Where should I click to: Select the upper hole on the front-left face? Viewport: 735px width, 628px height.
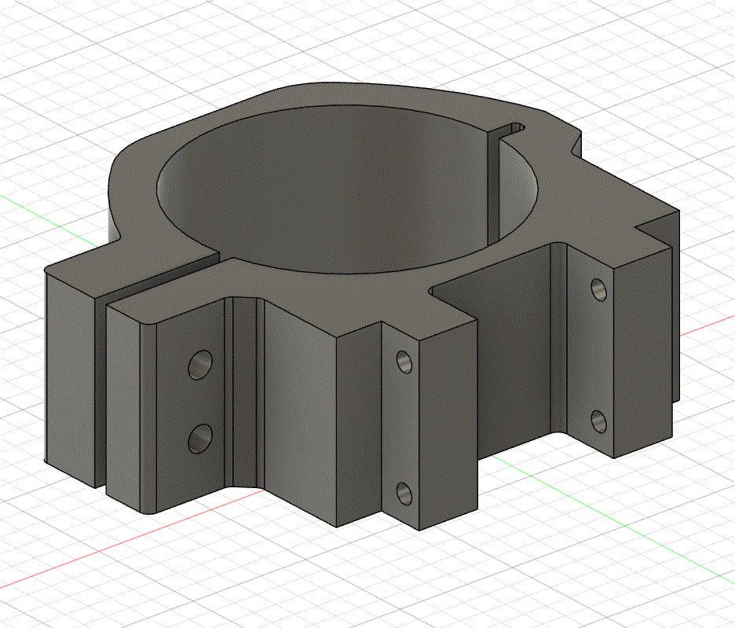pos(201,364)
